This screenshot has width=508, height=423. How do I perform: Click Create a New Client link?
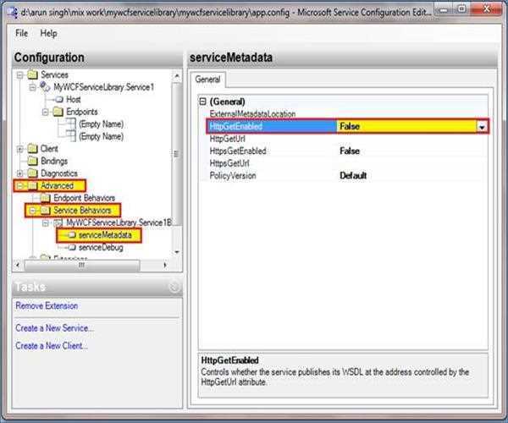coord(52,345)
